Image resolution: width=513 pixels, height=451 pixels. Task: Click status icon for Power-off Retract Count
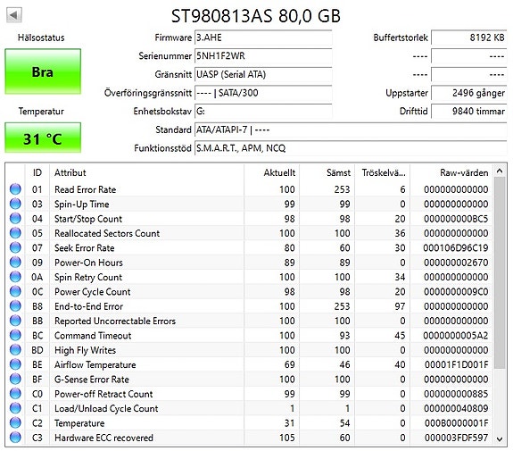[x=15, y=394]
